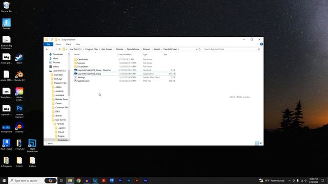Open the weather widget on taskbar
The width and height of the screenshot is (328, 184).
[272, 180]
